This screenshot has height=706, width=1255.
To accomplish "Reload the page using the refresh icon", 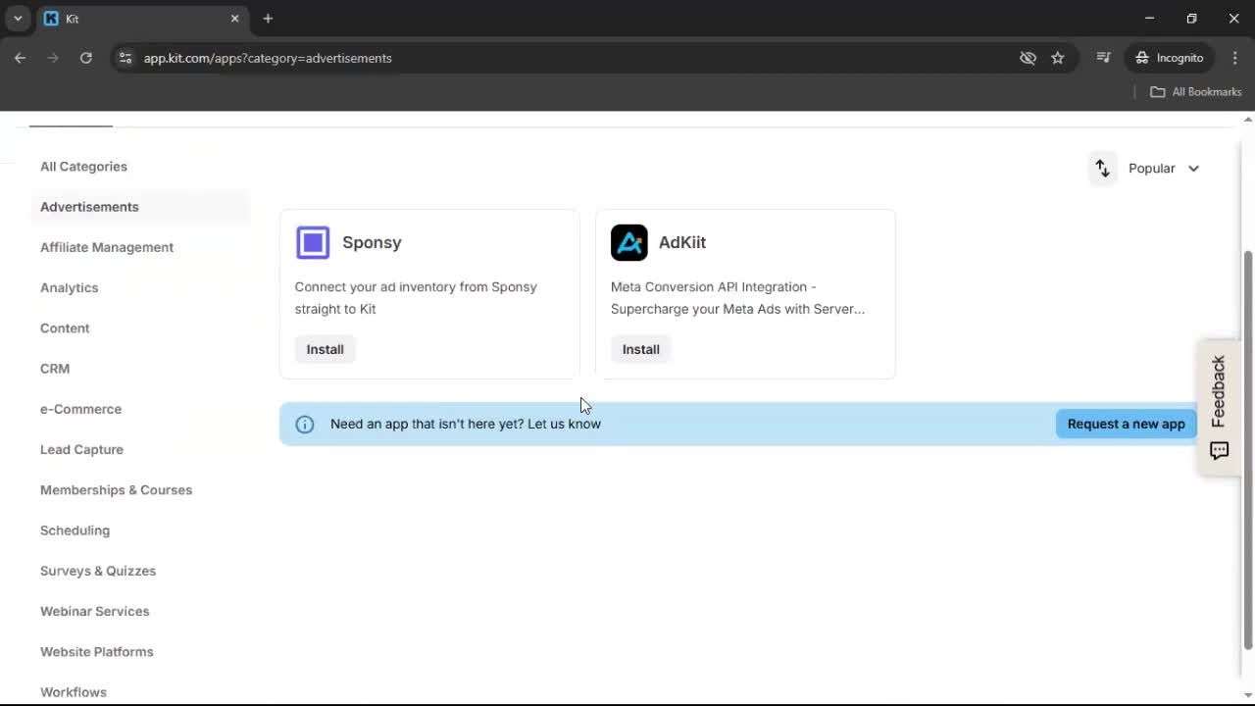I will click(x=86, y=58).
